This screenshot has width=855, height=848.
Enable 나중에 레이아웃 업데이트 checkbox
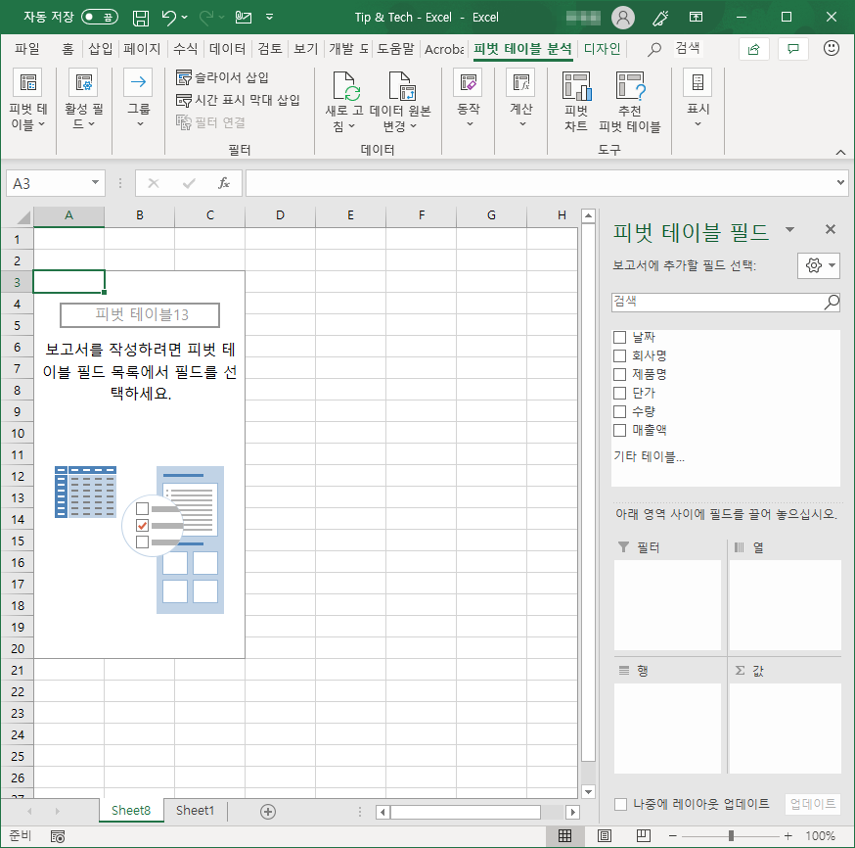(620, 804)
